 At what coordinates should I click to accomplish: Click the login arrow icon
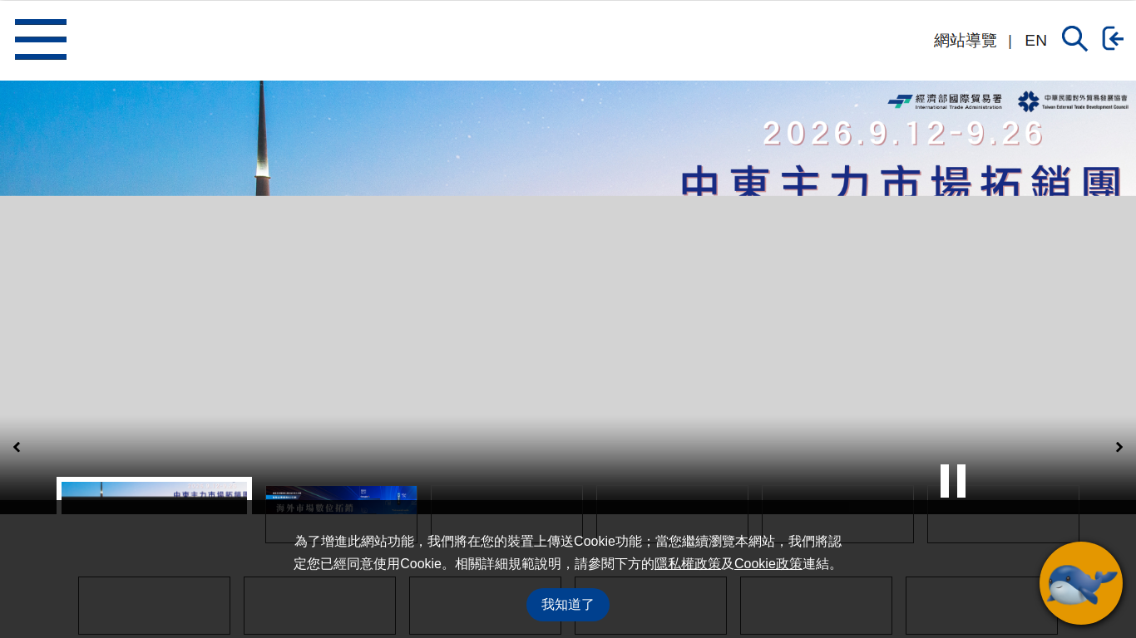click(x=1114, y=38)
